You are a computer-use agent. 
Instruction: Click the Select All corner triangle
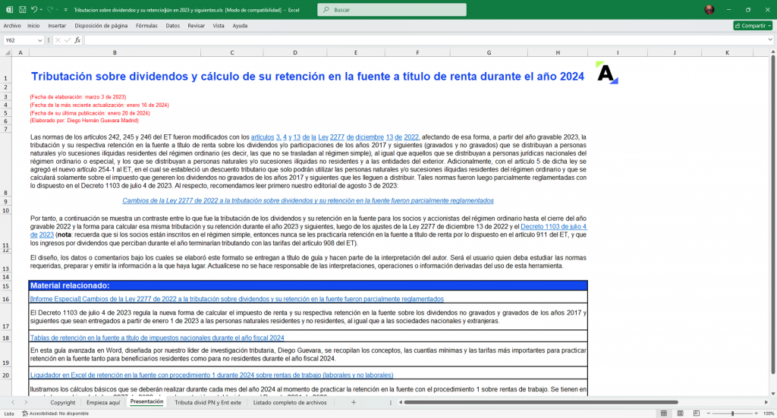click(x=7, y=52)
